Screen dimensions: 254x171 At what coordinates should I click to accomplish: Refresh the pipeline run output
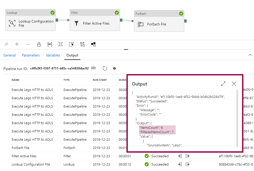(105, 68)
